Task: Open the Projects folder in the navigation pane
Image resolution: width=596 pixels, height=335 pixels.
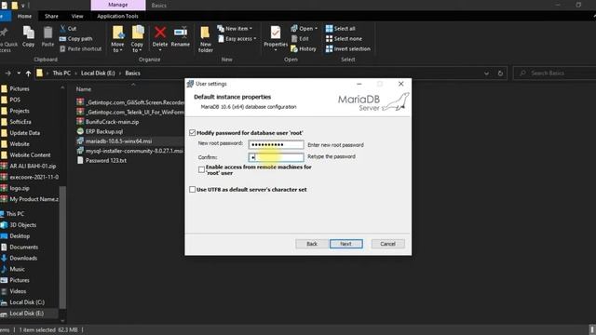Action: [15, 111]
